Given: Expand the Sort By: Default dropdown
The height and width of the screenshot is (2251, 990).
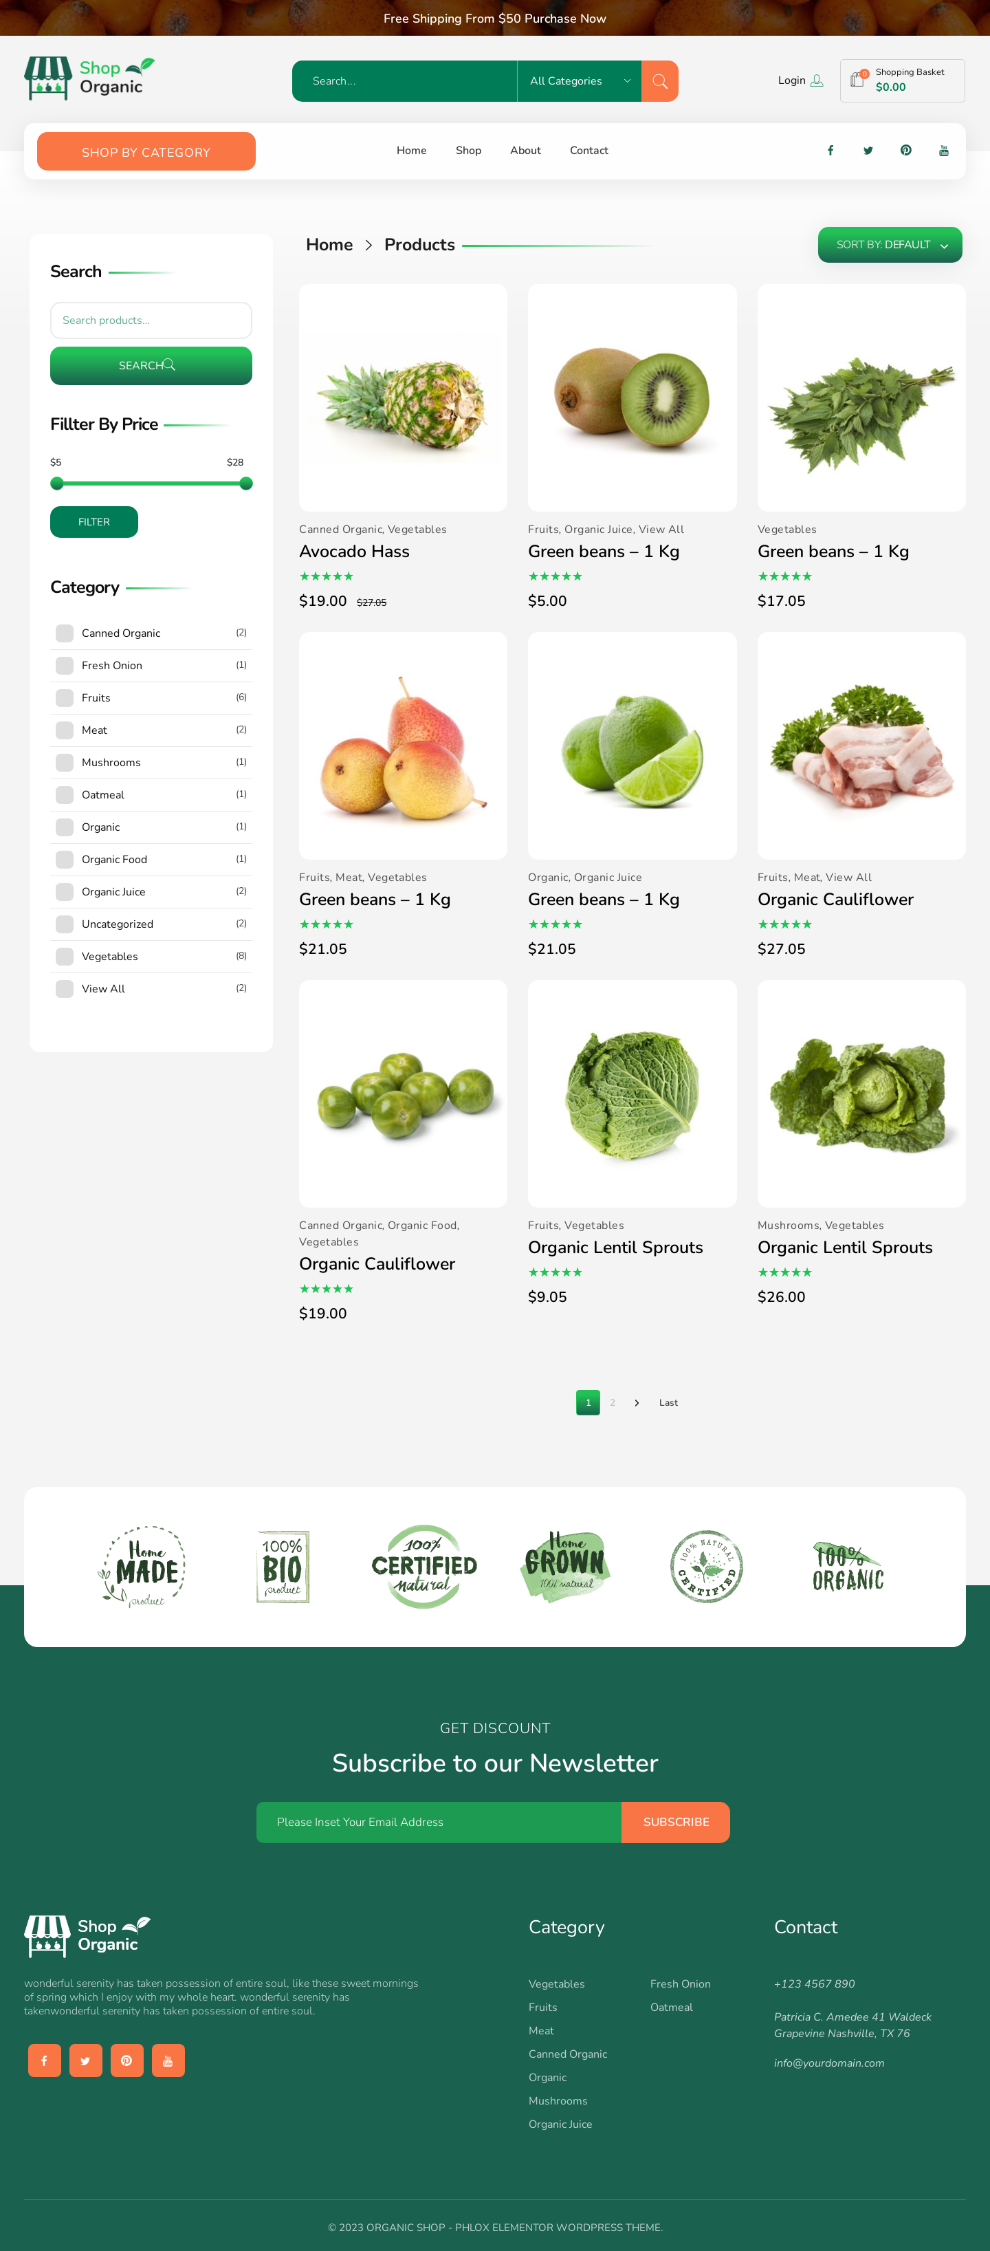Looking at the screenshot, I should [x=890, y=245].
